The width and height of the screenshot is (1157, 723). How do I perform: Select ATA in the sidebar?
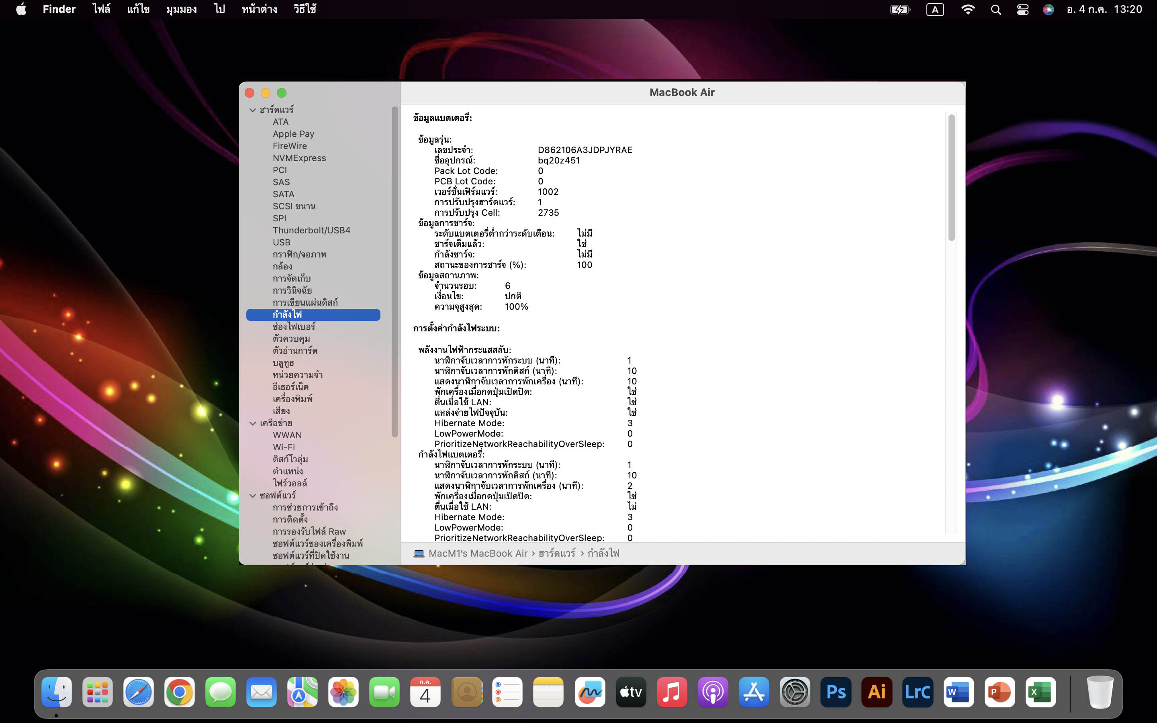[281, 122]
